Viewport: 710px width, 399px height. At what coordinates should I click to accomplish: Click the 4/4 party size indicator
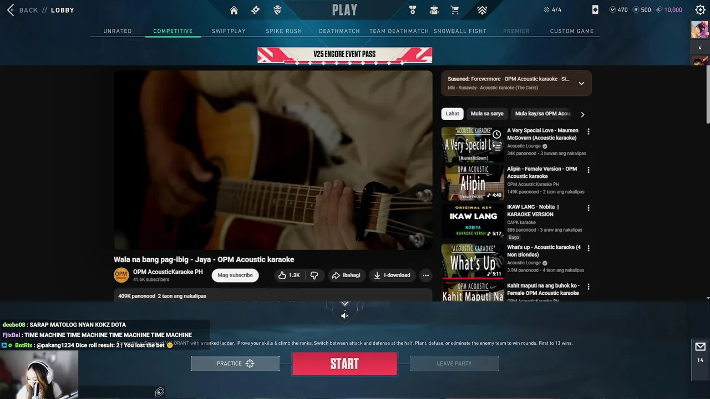(x=552, y=9)
